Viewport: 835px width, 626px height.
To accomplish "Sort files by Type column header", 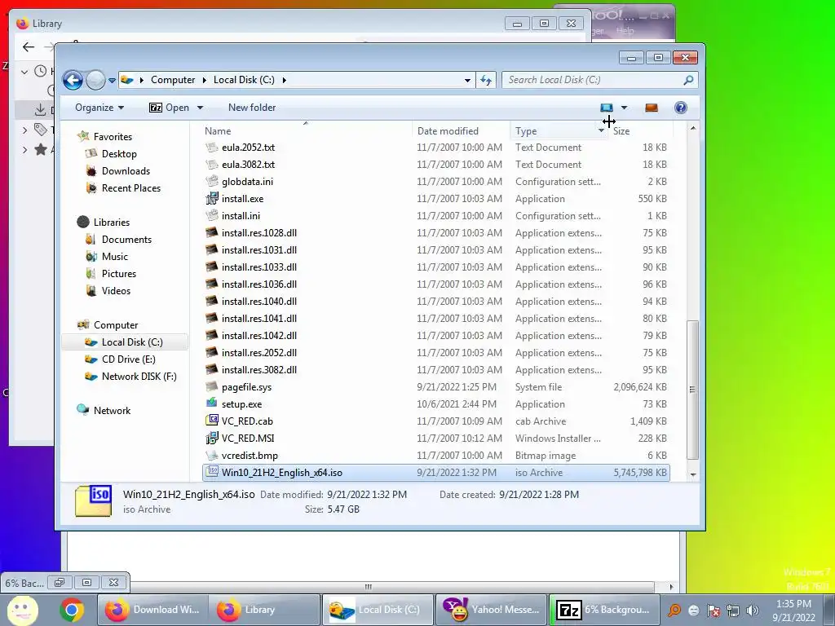I will [553, 131].
